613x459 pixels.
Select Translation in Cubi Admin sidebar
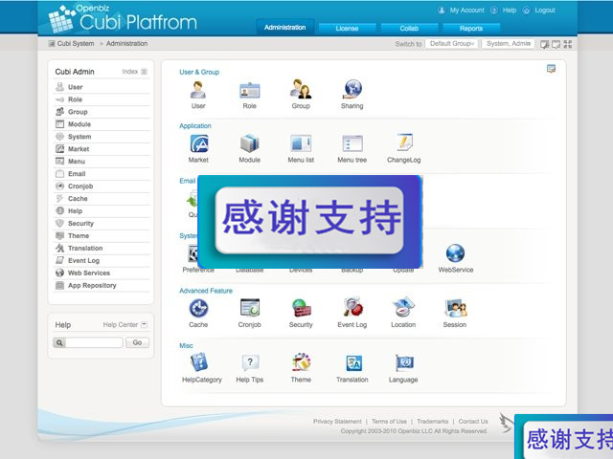102,249
